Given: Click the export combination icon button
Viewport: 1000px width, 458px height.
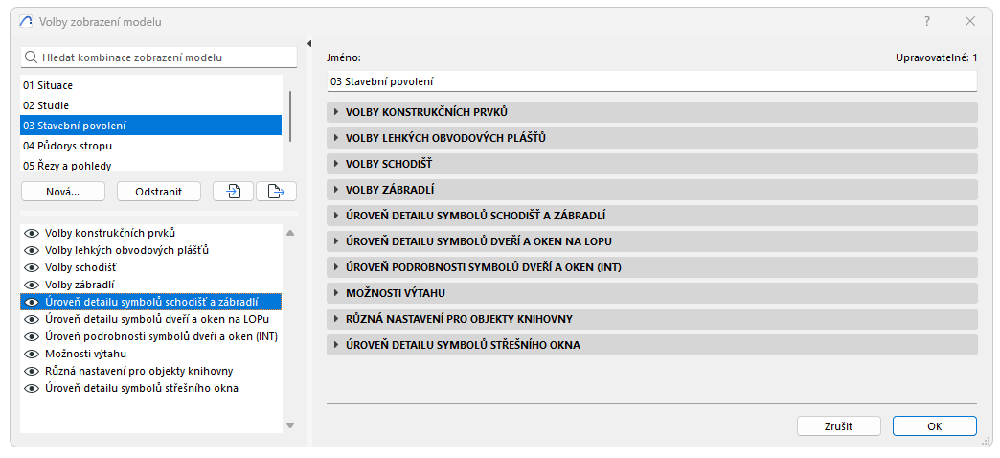Looking at the screenshot, I should [x=276, y=192].
